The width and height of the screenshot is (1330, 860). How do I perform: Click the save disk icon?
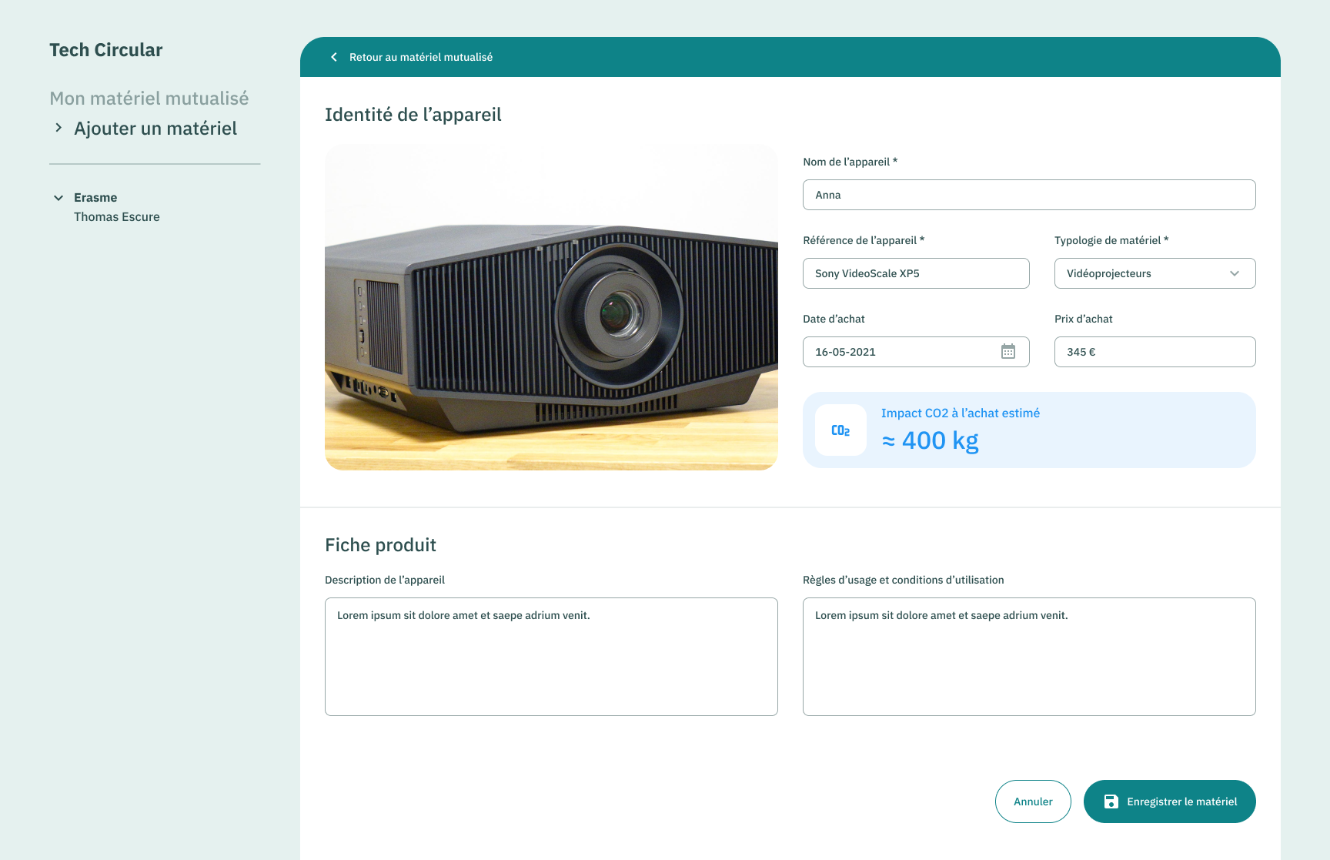click(1111, 801)
